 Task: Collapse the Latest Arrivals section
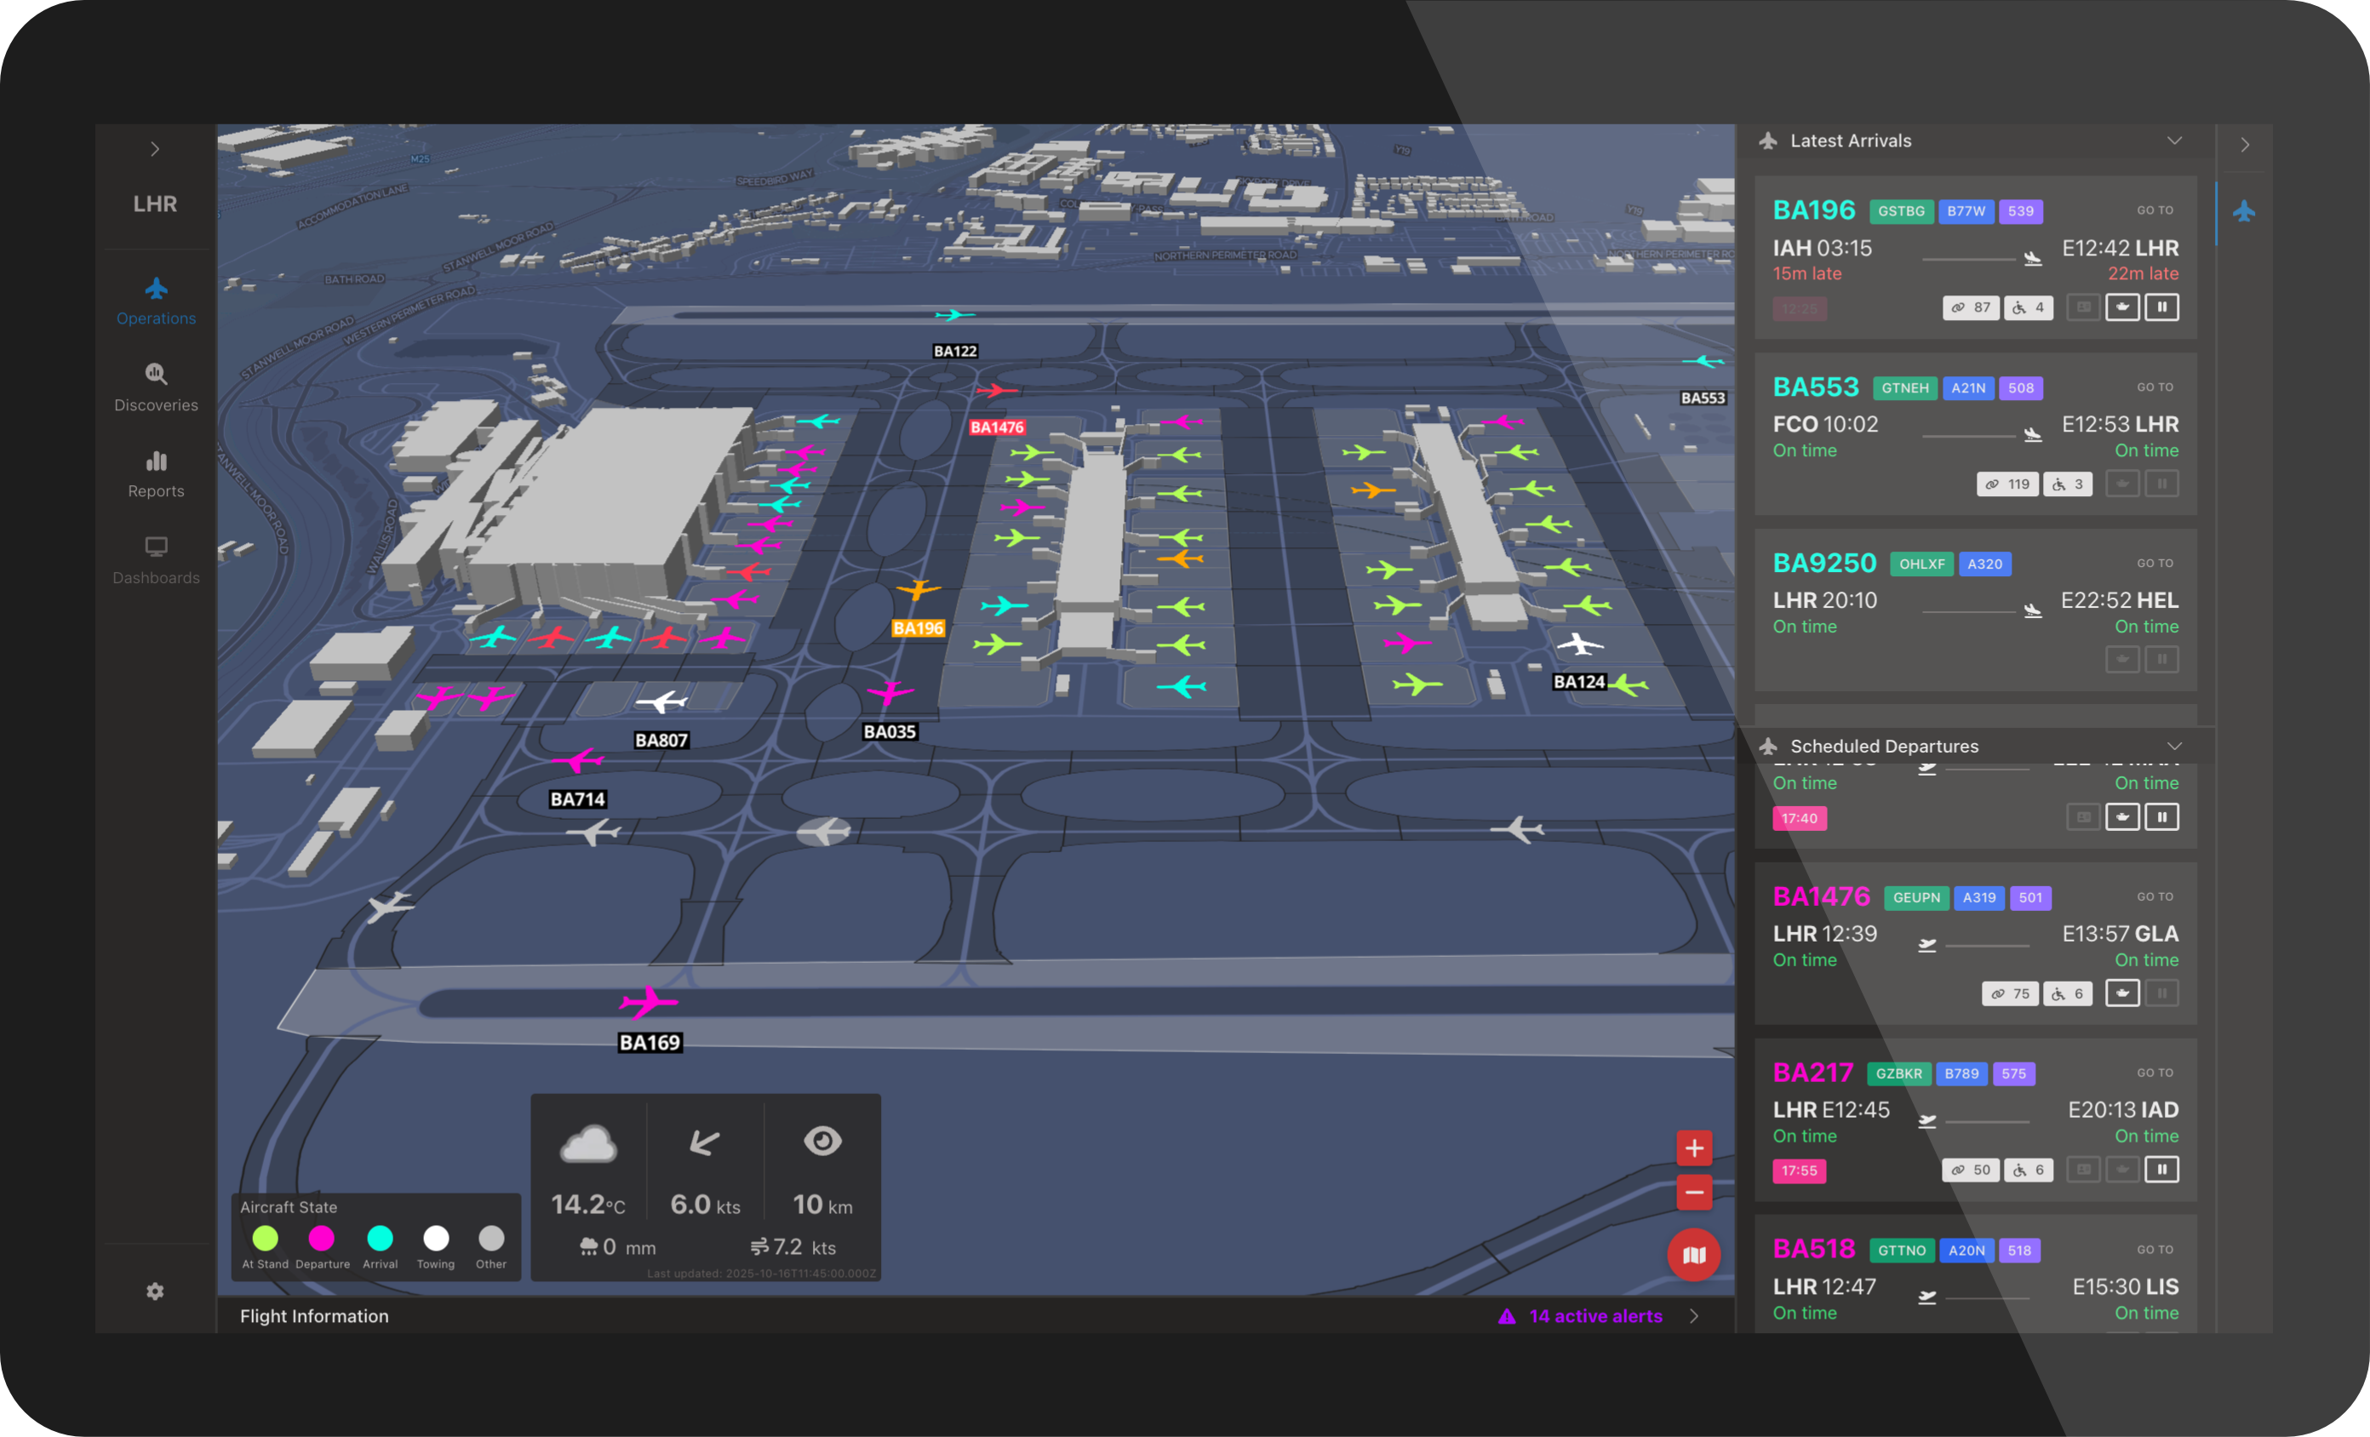click(2175, 140)
